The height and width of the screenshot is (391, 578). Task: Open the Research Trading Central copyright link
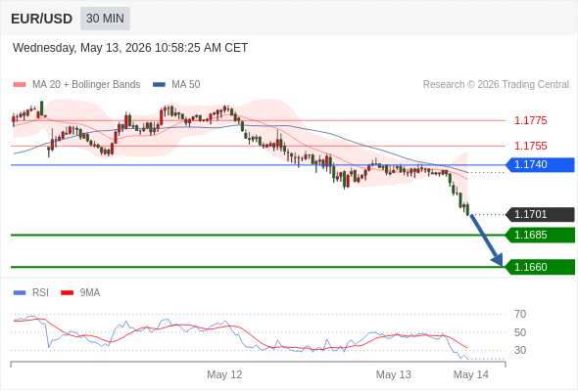[x=496, y=85]
